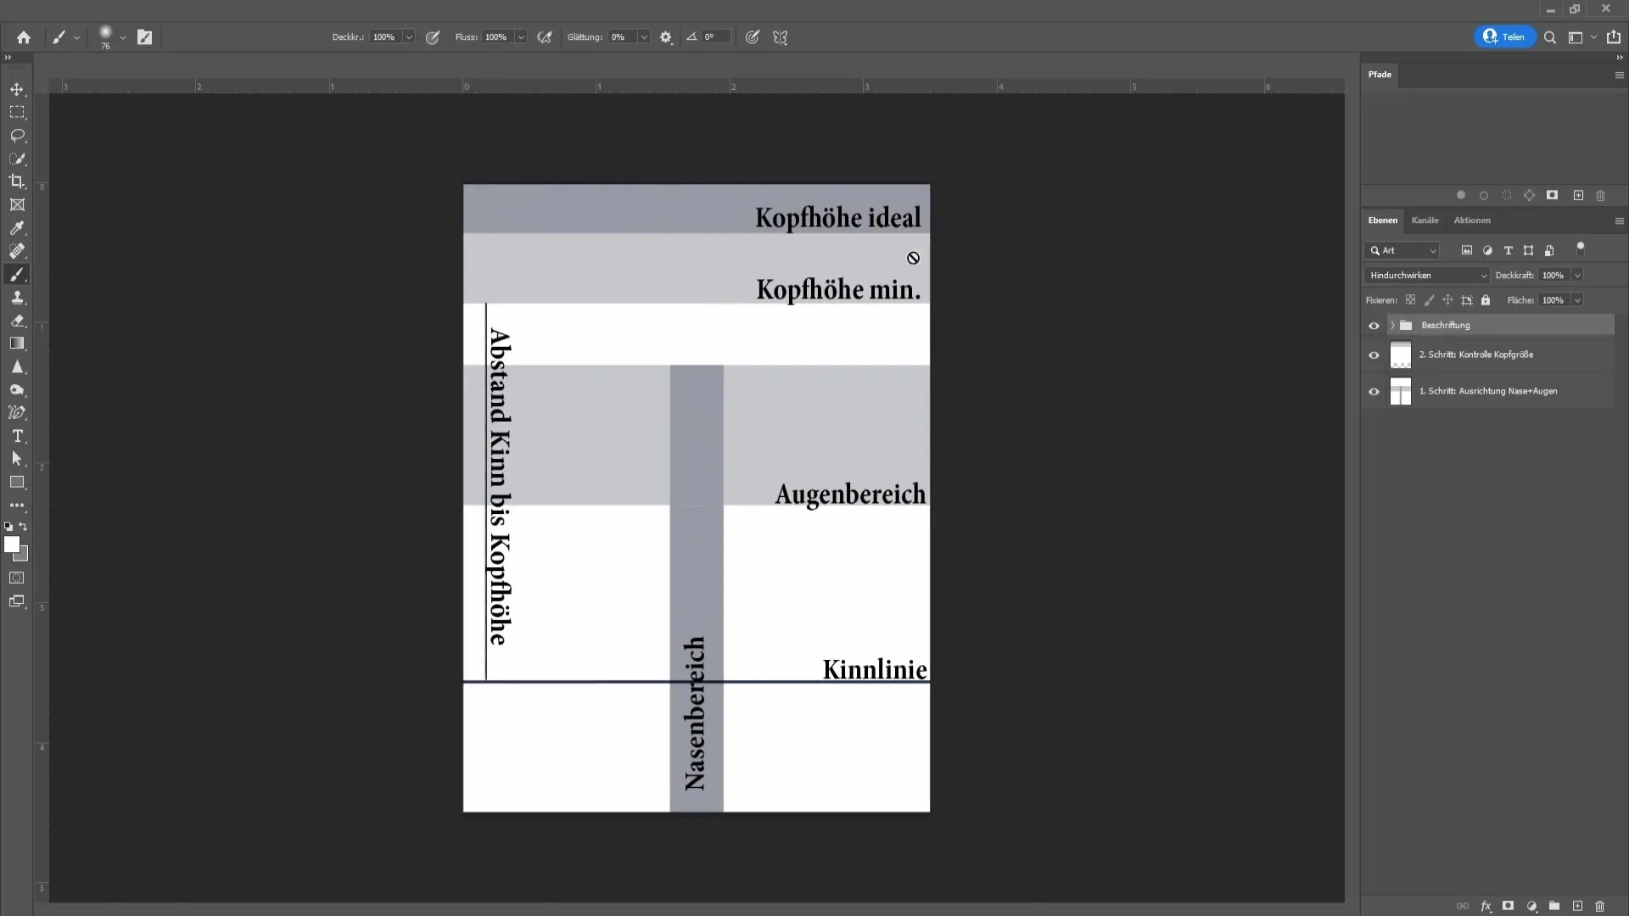Expand the Beschriftung group
This screenshot has height=916, width=1629.
1392,325
